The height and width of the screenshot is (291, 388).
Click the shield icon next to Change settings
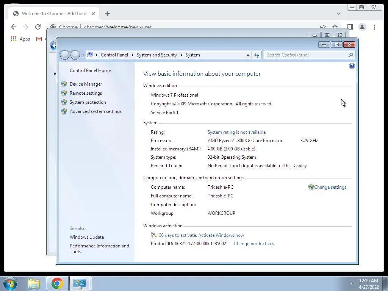click(x=311, y=187)
